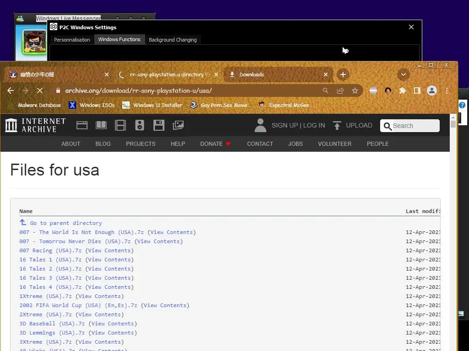Download 007 - The World Is Not Enough (USA).7z
This screenshot has width=469, height=351.
pos(82,232)
